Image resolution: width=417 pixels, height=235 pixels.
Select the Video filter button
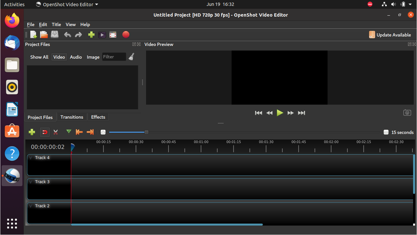[x=59, y=57]
